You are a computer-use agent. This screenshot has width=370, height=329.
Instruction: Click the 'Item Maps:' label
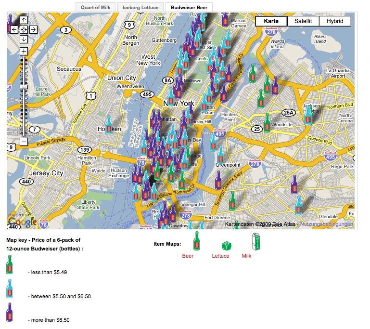167,244
